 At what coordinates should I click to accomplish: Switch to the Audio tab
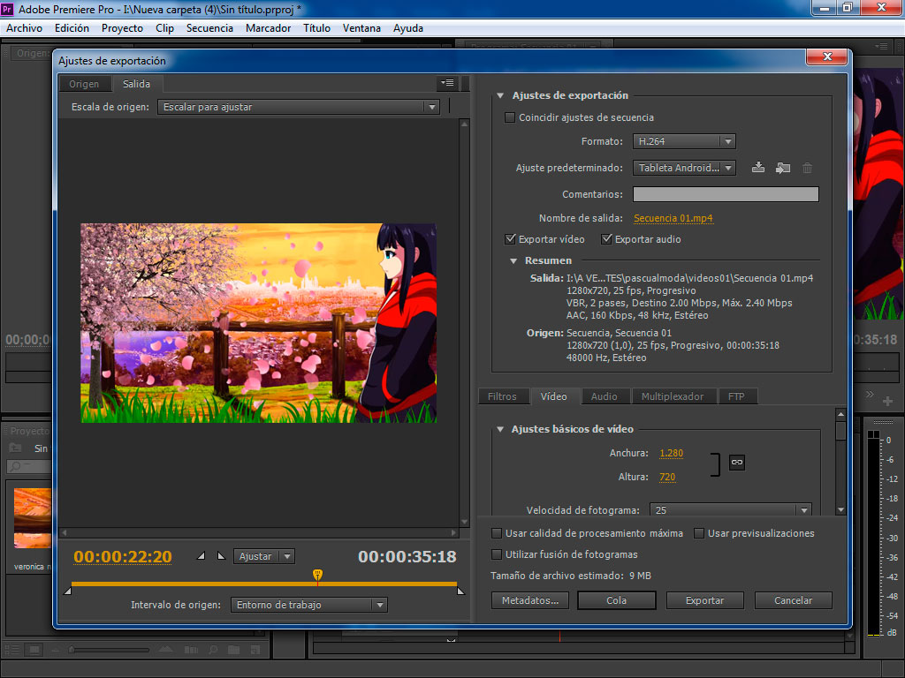(605, 396)
